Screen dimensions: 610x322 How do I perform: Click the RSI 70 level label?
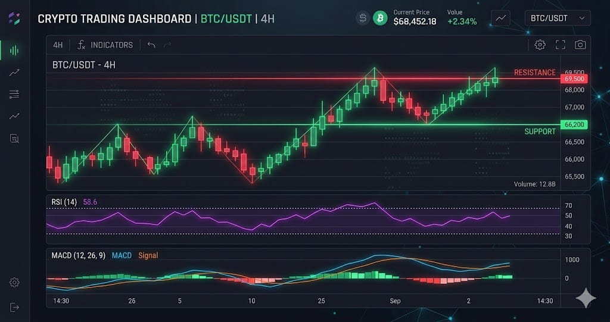coord(568,205)
